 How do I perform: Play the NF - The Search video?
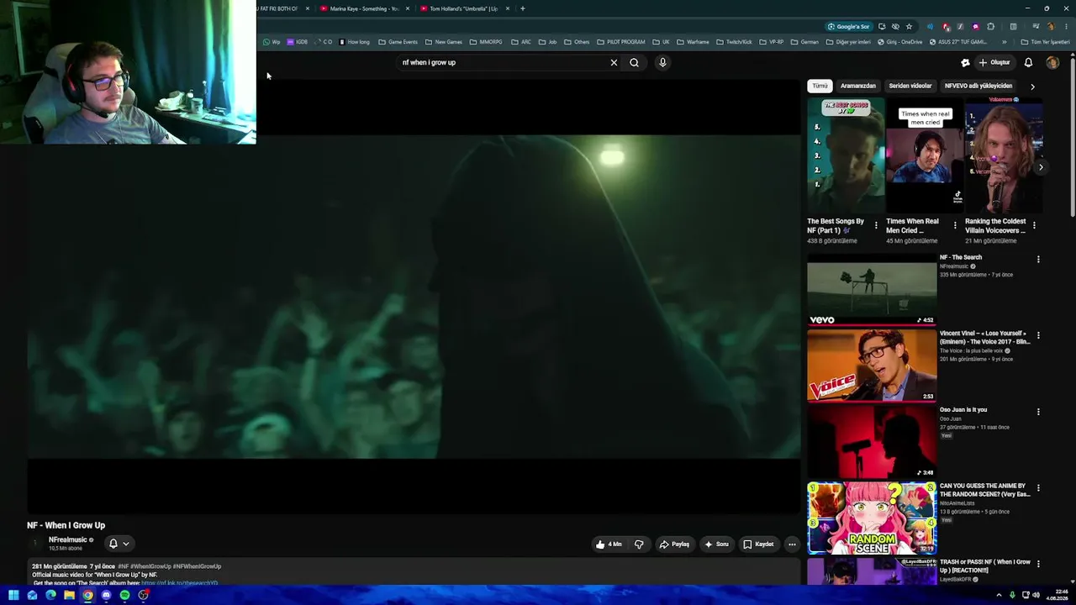click(872, 289)
